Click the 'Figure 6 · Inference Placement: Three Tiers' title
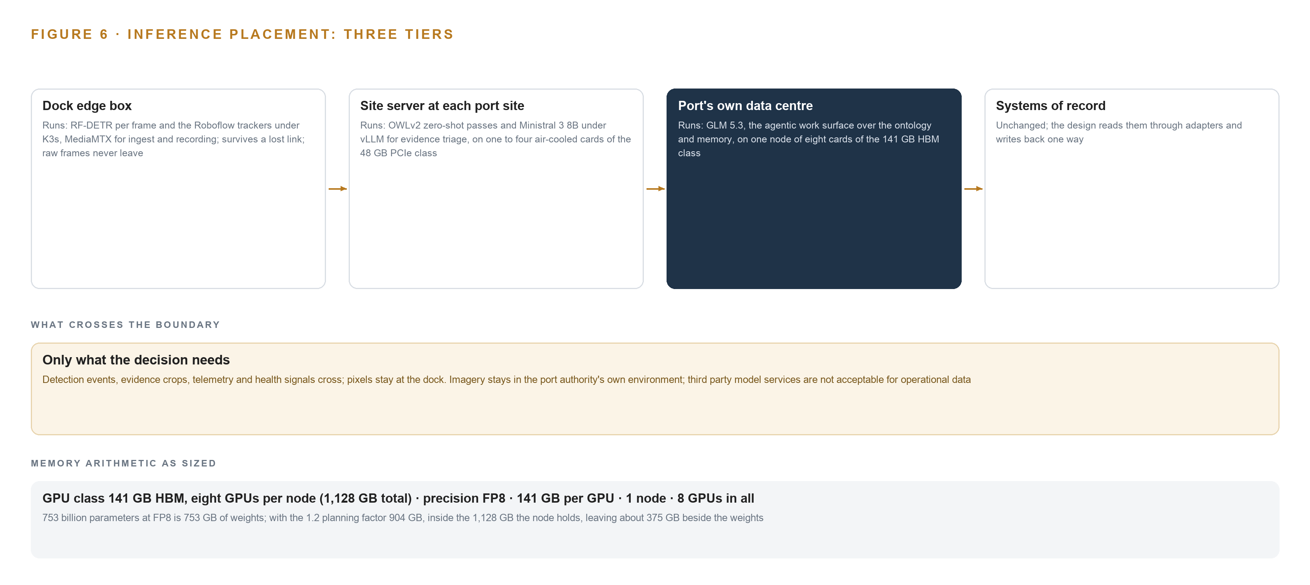1310x585 pixels. point(242,34)
